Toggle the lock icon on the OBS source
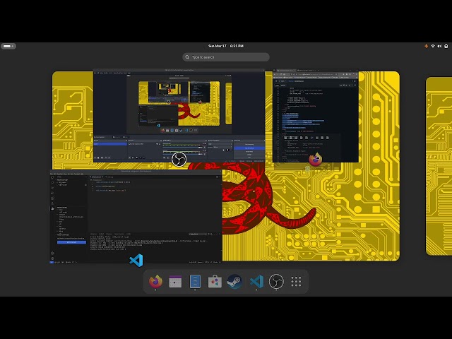The width and height of the screenshot is (452, 339). point(160,144)
